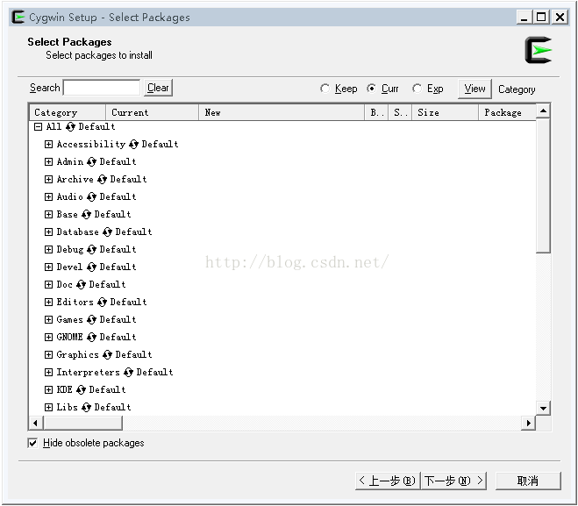Cancel setup with 取消 button
This screenshot has height=506, width=578.
pyautogui.click(x=528, y=481)
